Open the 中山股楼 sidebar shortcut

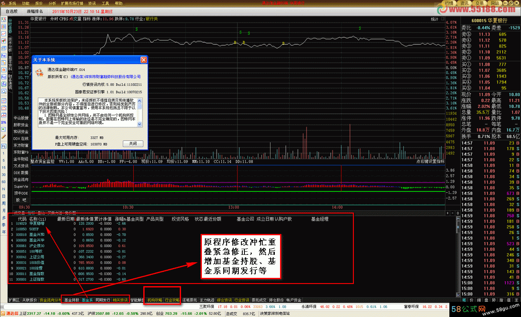21,118
